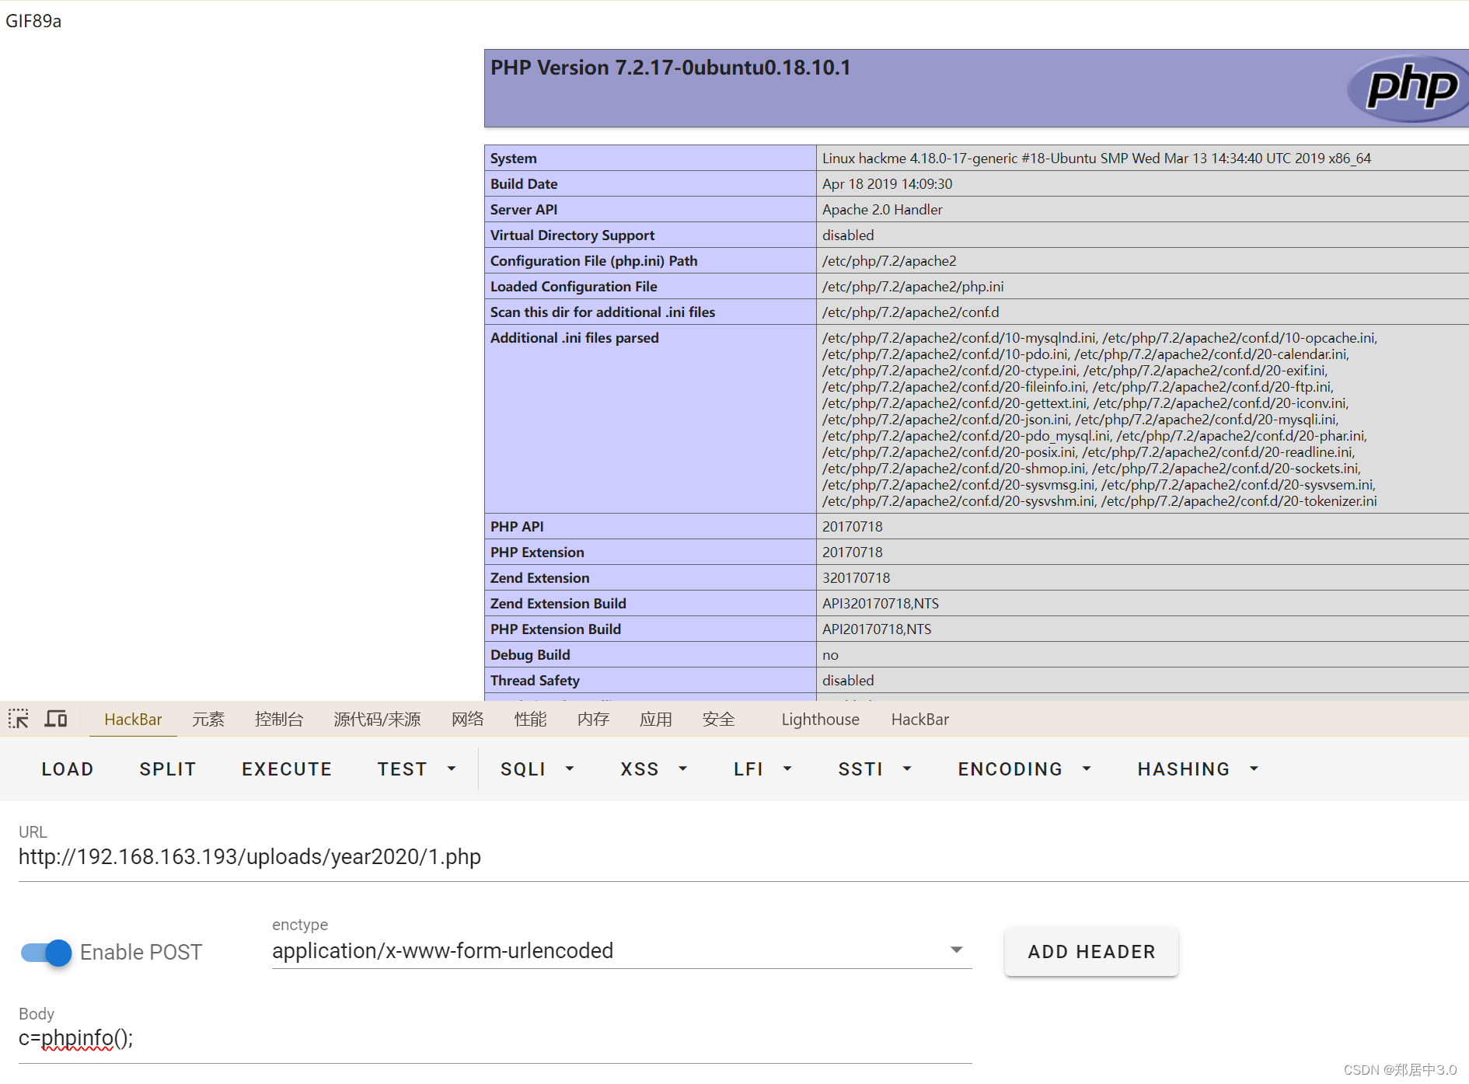Expand the ENCODING dropdown menu

point(1087,769)
